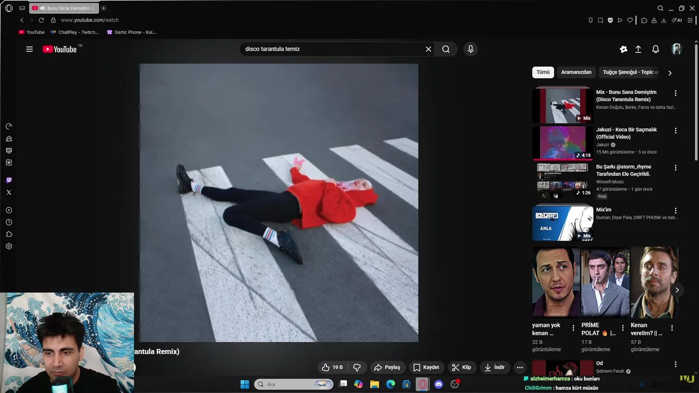Open Twitch in the Opera sidebar
The width and height of the screenshot is (699, 393).
[x=9, y=180]
